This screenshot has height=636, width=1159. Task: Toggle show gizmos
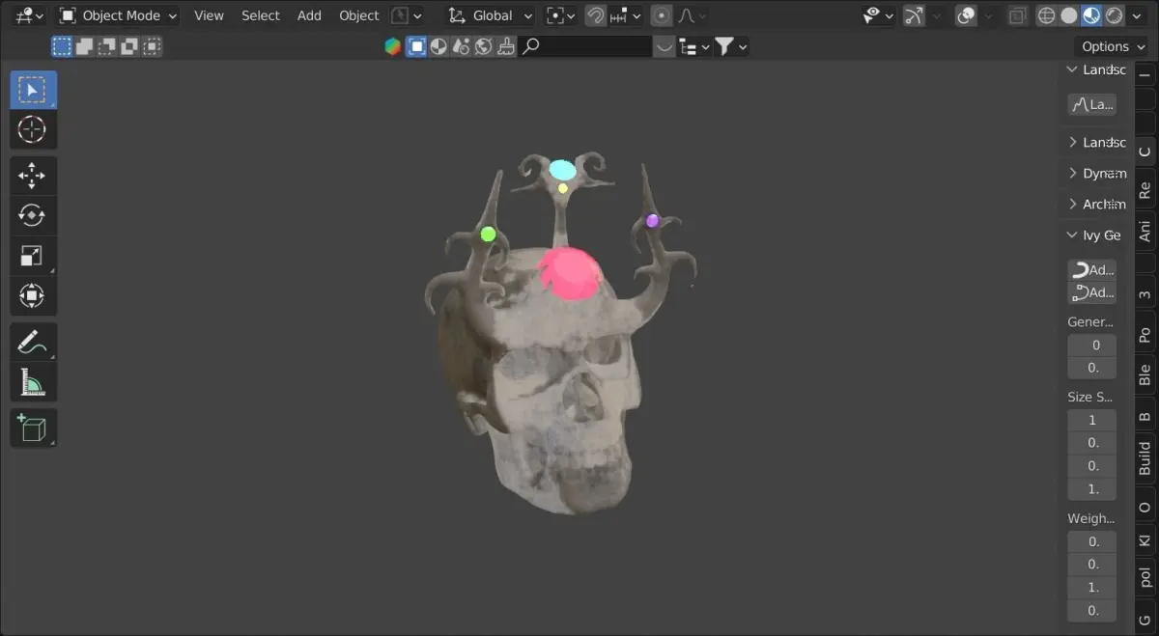click(x=913, y=15)
